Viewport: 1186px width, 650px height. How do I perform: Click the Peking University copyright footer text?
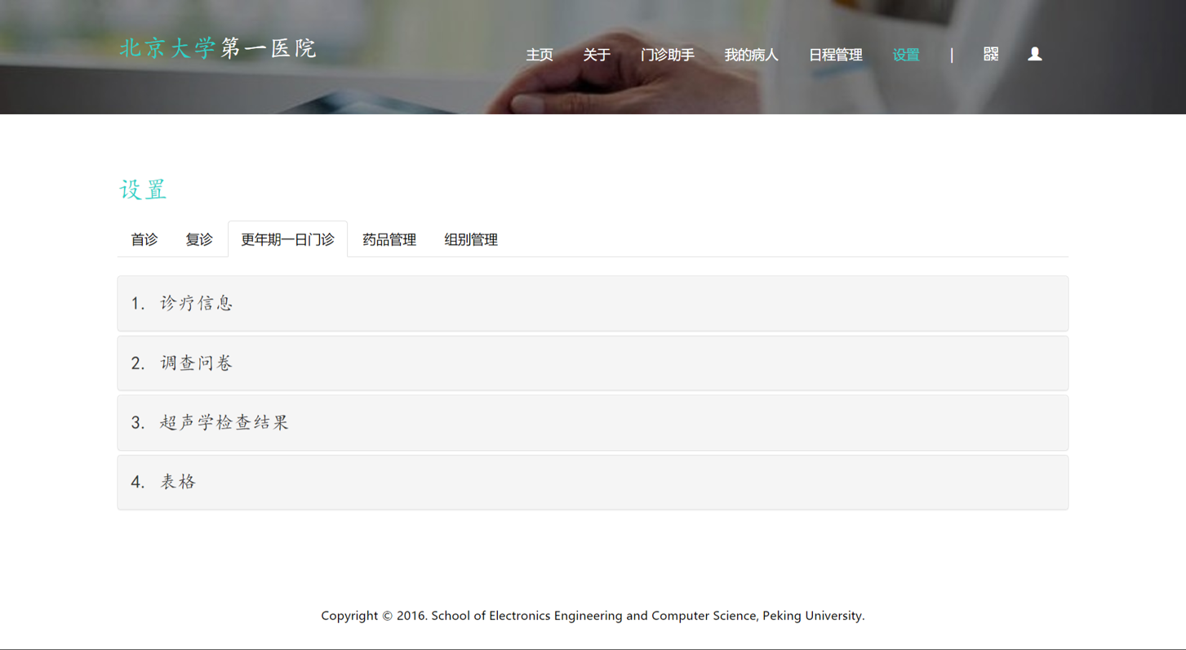pyautogui.click(x=593, y=616)
